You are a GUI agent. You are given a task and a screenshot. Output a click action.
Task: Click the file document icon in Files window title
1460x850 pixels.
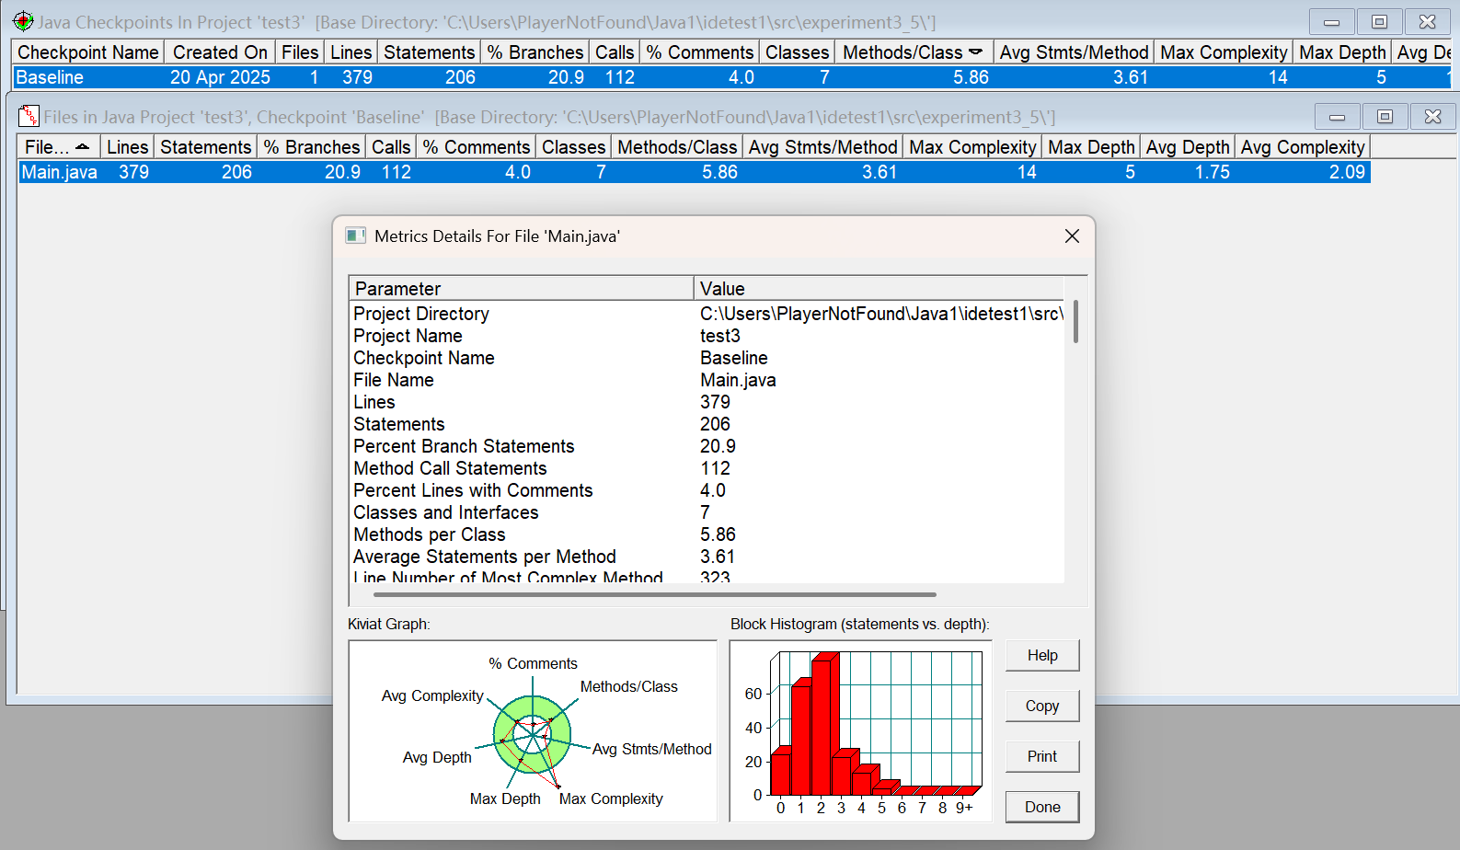tap(29, 116)
